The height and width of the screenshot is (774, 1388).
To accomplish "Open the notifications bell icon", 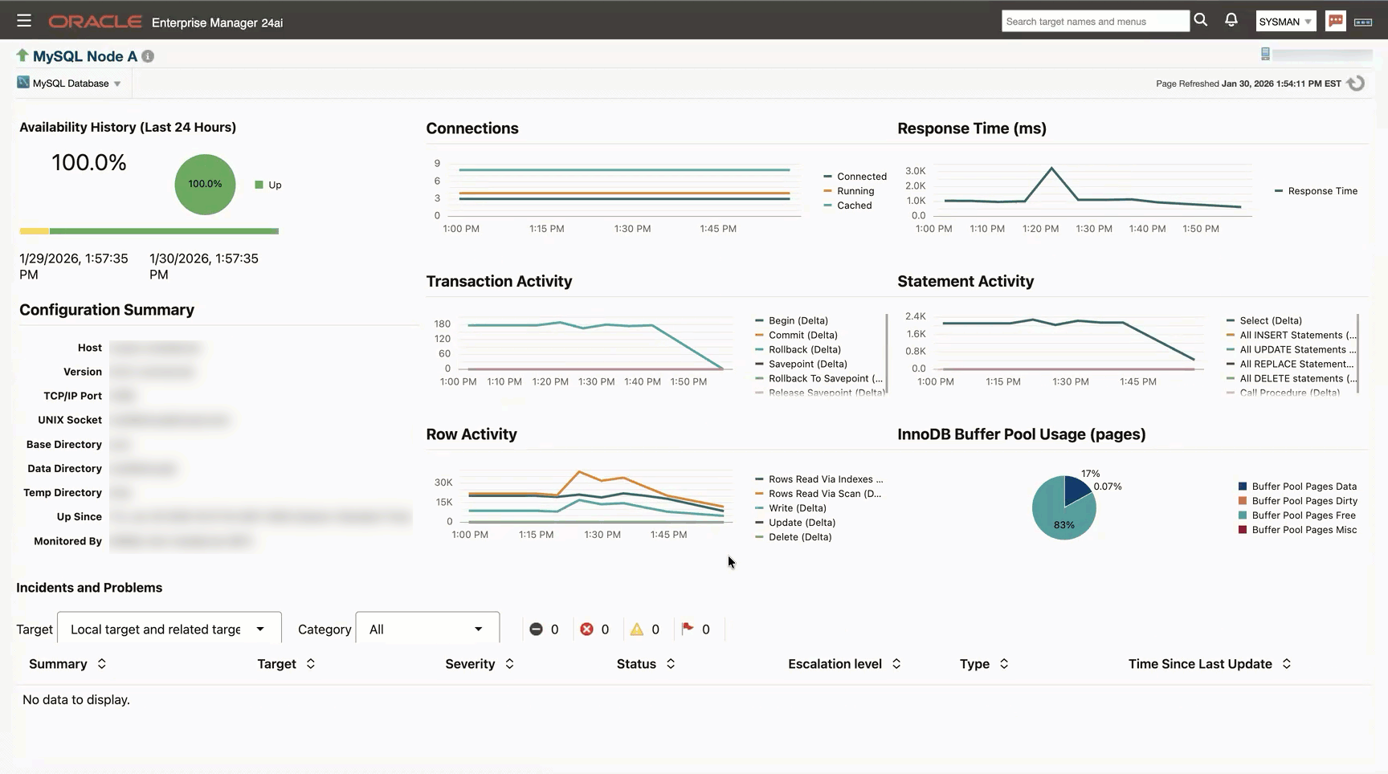I will click(1231, 20).
